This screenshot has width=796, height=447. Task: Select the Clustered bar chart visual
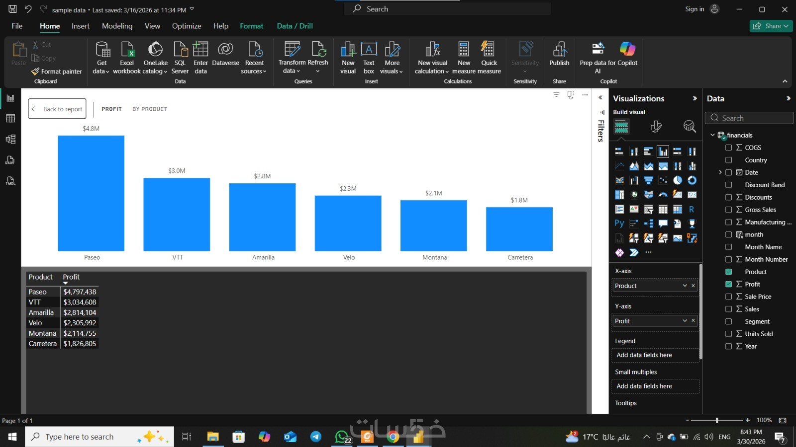[648, 151]
